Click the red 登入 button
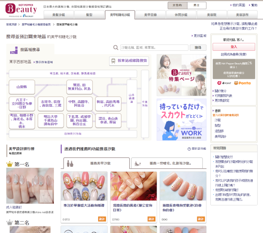This screenshot has width=263, height=233. tap(234, 47)
